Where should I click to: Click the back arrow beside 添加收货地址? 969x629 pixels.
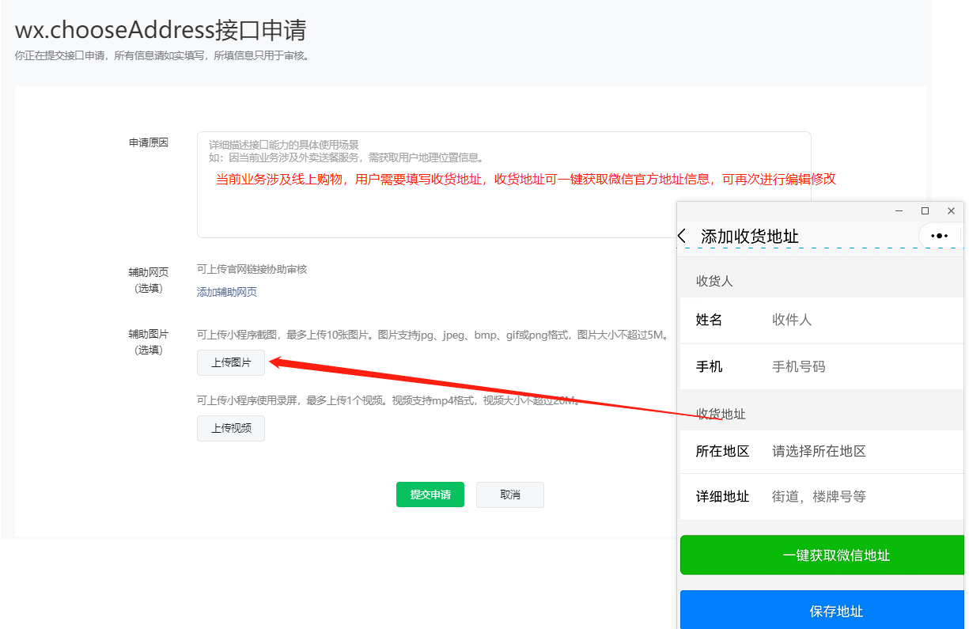point(683,236)
